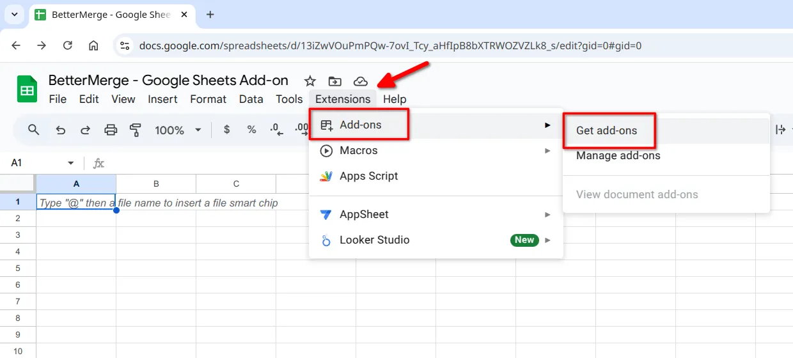793x358 pixels.
Task: Click the New badge beside Looker Studio
Action: [524, 240]
